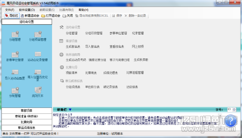Click the 破纪录报表 link
Screen dimensions: 242x138
click(x=111, y=87)
